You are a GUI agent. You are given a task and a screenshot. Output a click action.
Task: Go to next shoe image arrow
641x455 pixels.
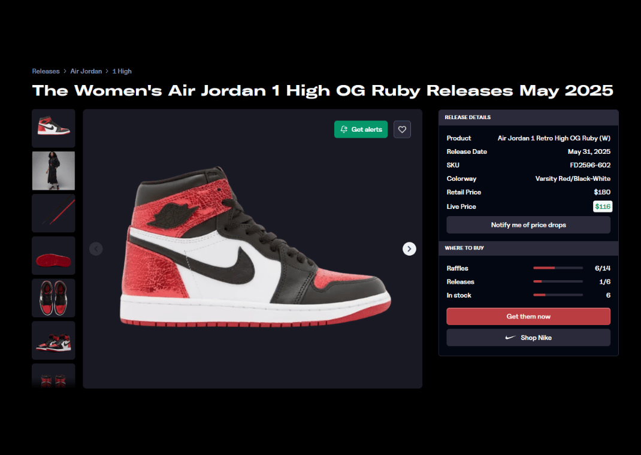(x=409, y=248)
